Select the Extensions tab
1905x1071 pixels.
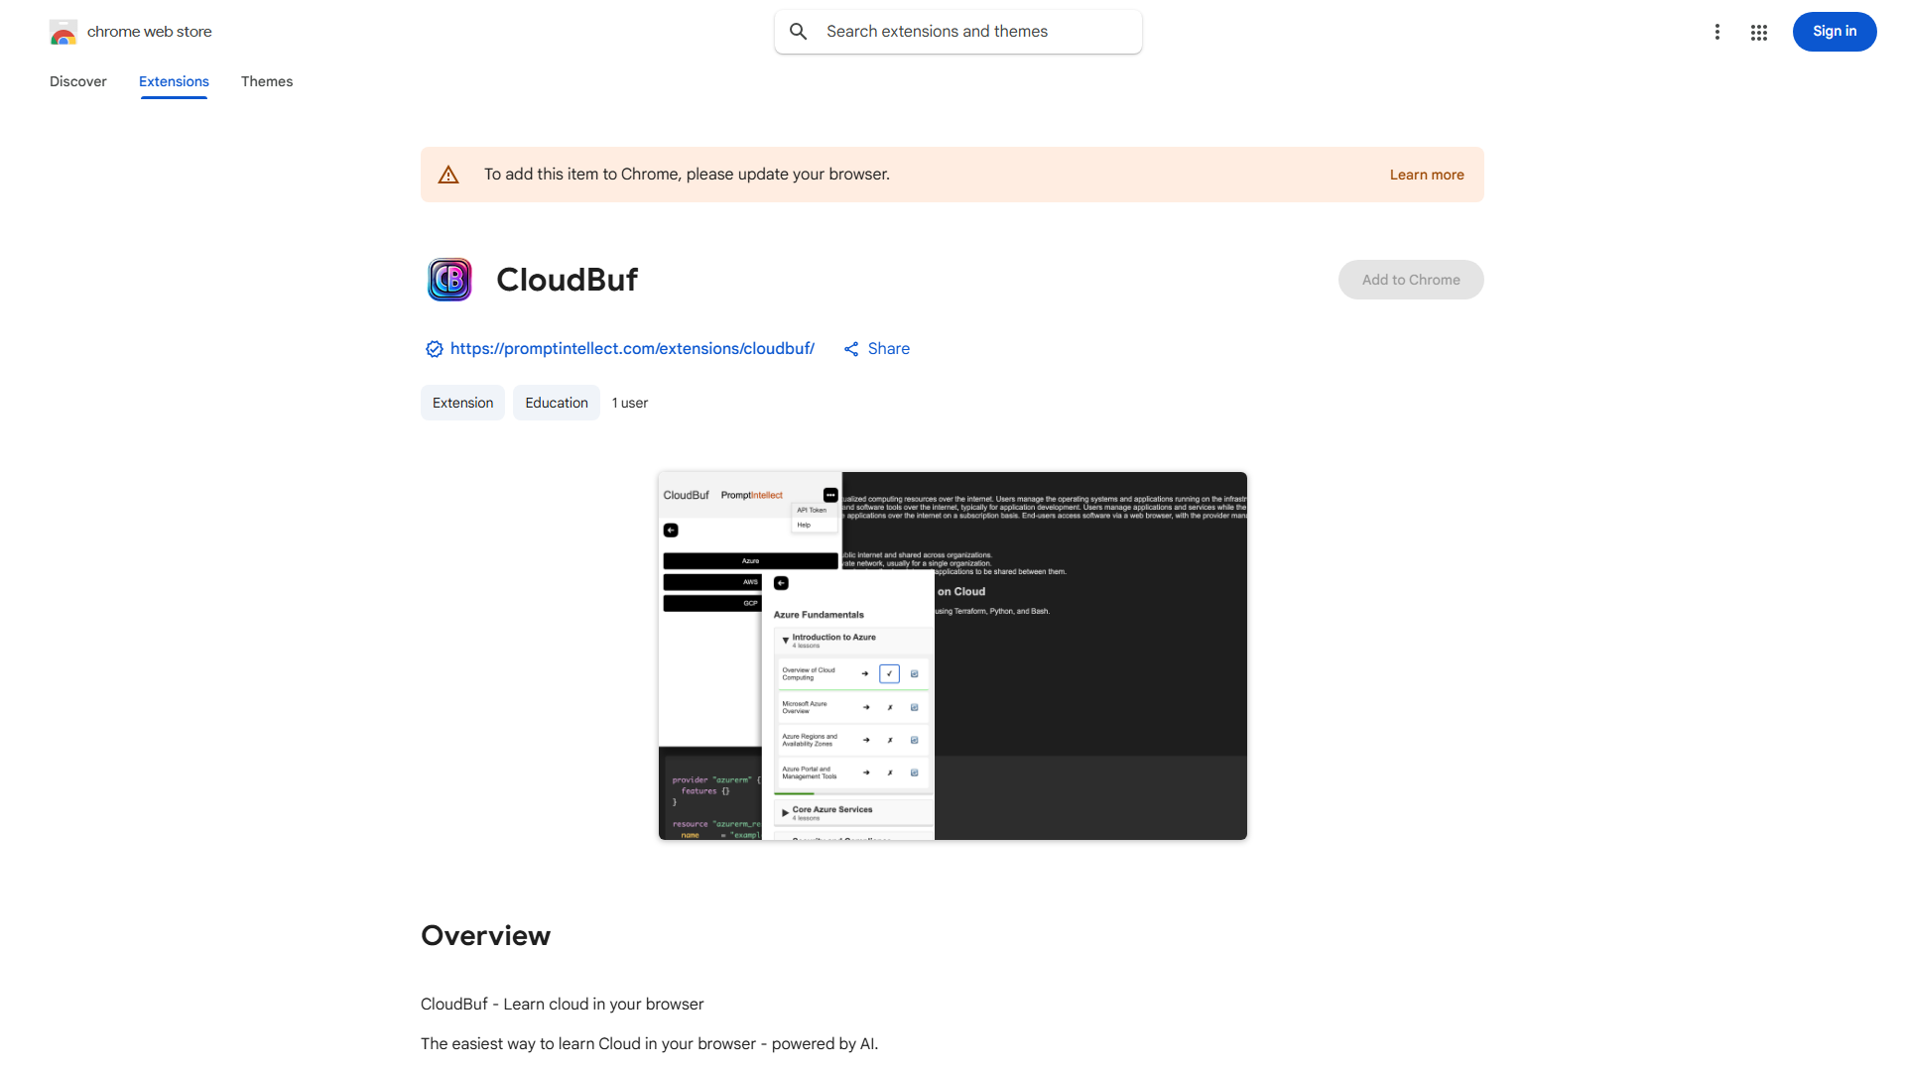click(174, 81)
